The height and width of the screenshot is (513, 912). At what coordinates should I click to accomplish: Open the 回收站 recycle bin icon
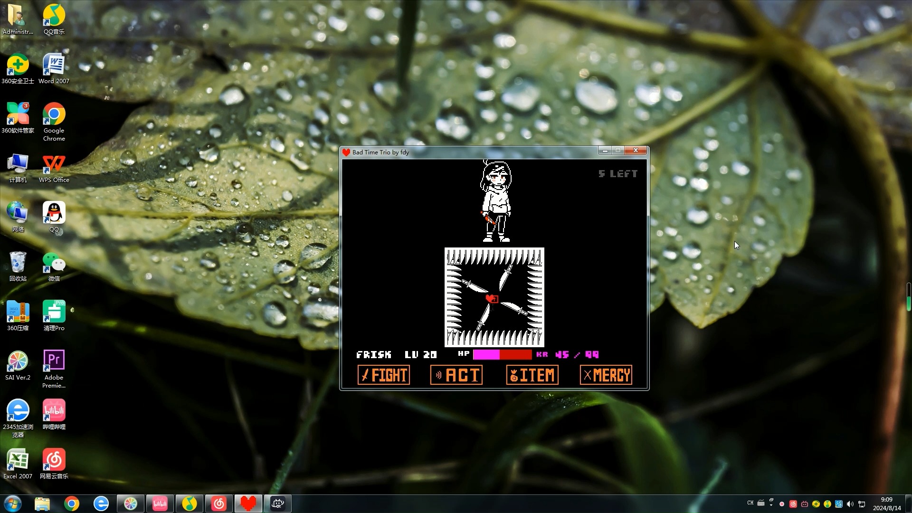[x=18, y=266]
